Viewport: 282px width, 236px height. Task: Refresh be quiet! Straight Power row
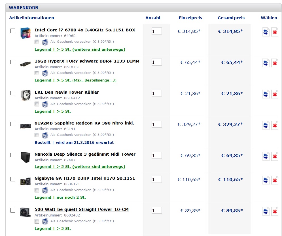click(266, 211)
